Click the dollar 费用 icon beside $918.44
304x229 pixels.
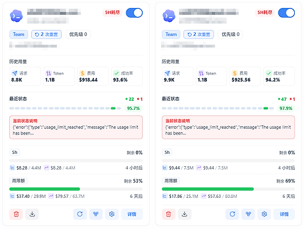[82, 73]
